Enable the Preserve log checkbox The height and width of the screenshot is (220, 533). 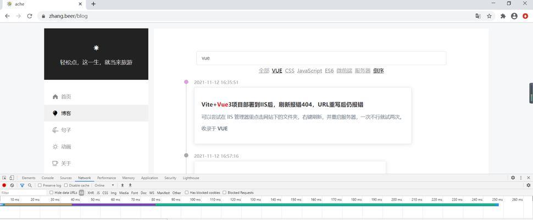[x=40, y=185]
